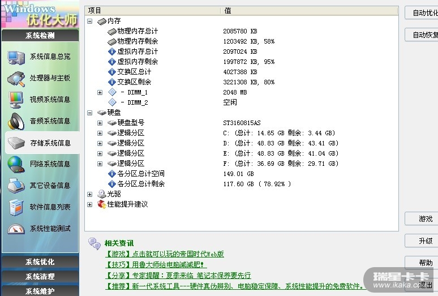Expand the E: 逻辑分区 node
Screen dimensions: 438x296
(100, 153)
